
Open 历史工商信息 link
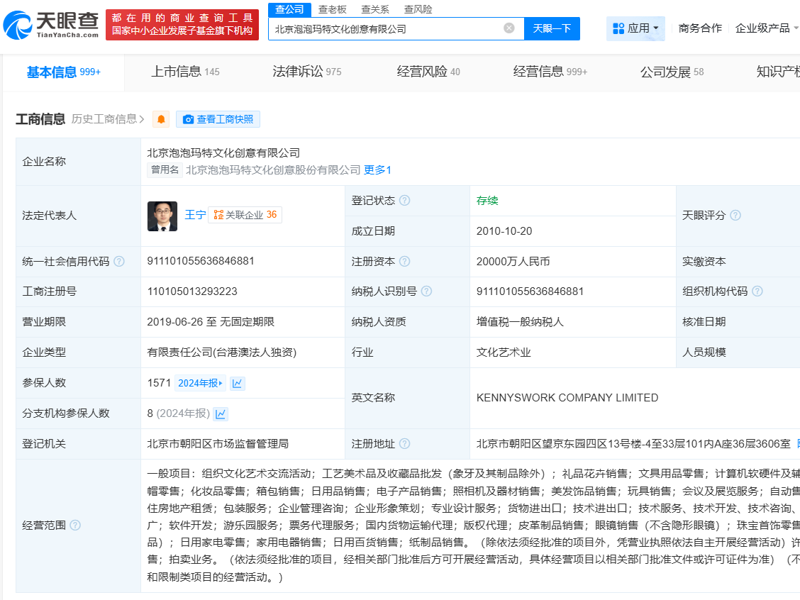point(108,119)
